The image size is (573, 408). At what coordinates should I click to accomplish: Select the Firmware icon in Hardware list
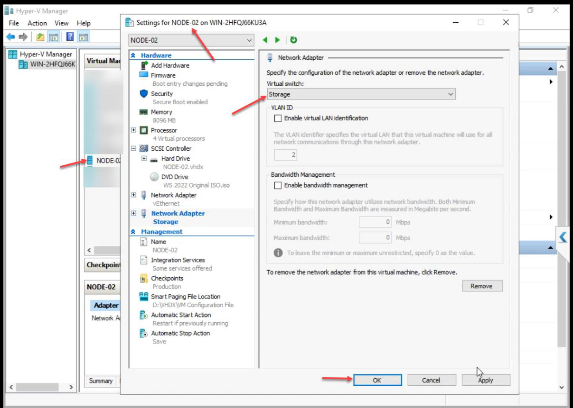144,75
